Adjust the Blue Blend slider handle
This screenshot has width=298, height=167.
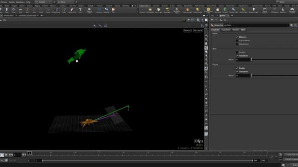(251, 59)
